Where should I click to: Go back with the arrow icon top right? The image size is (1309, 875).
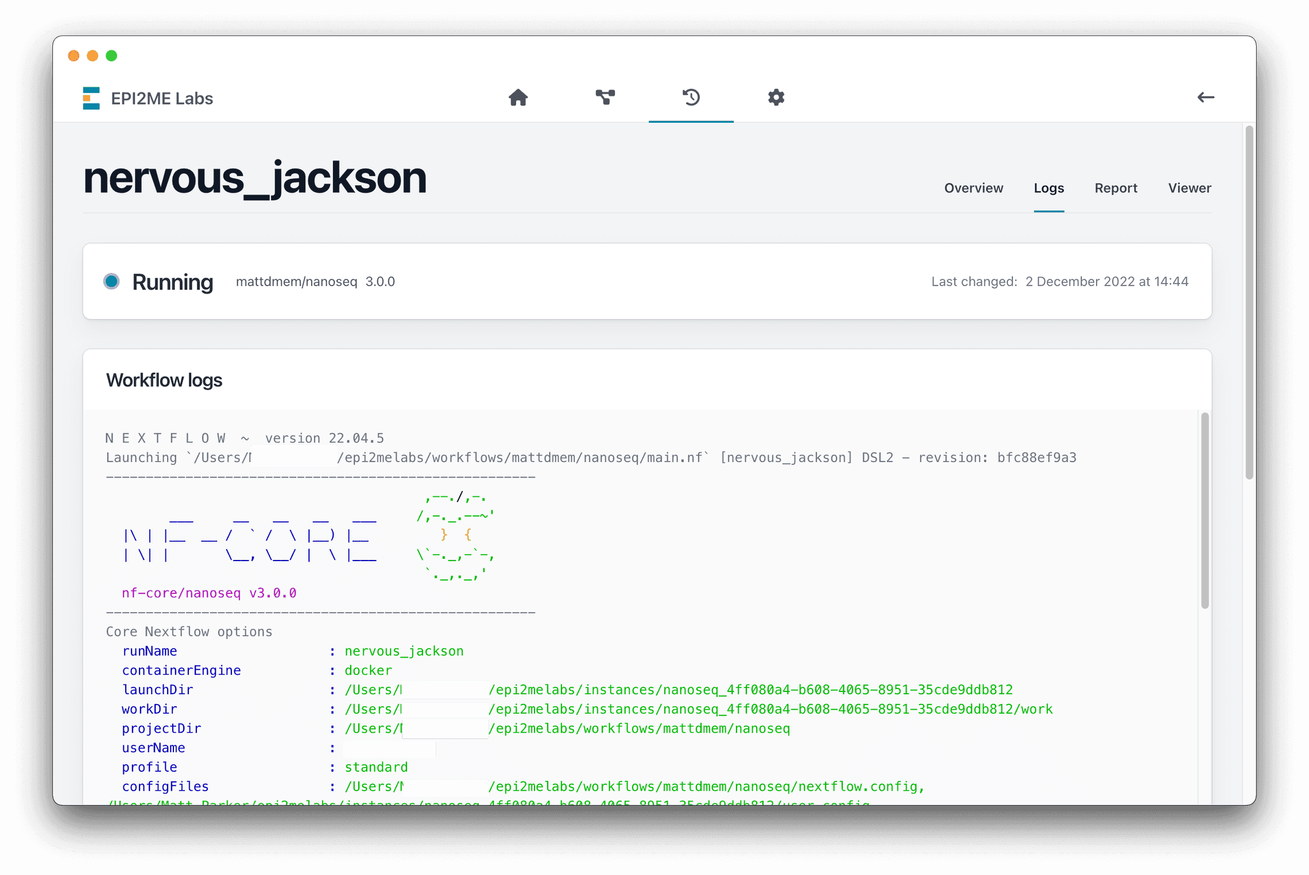pyautogui.click(x=1206, y=98)
